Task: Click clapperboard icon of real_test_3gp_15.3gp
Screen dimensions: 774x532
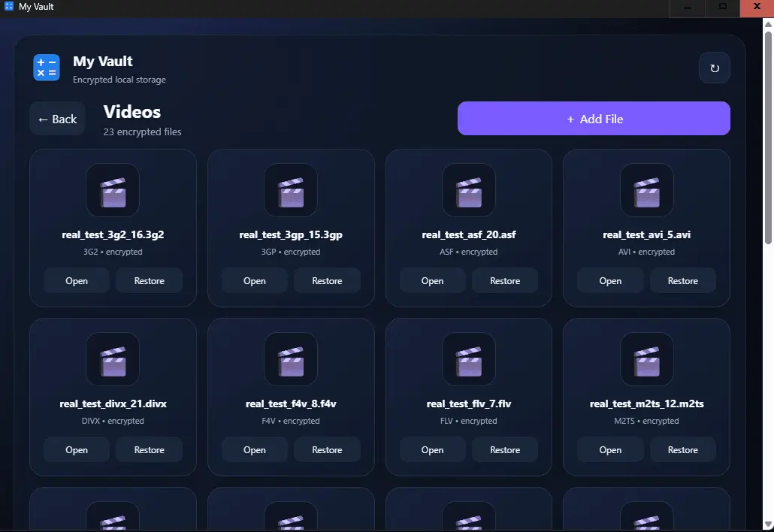Action: point(291,191)
